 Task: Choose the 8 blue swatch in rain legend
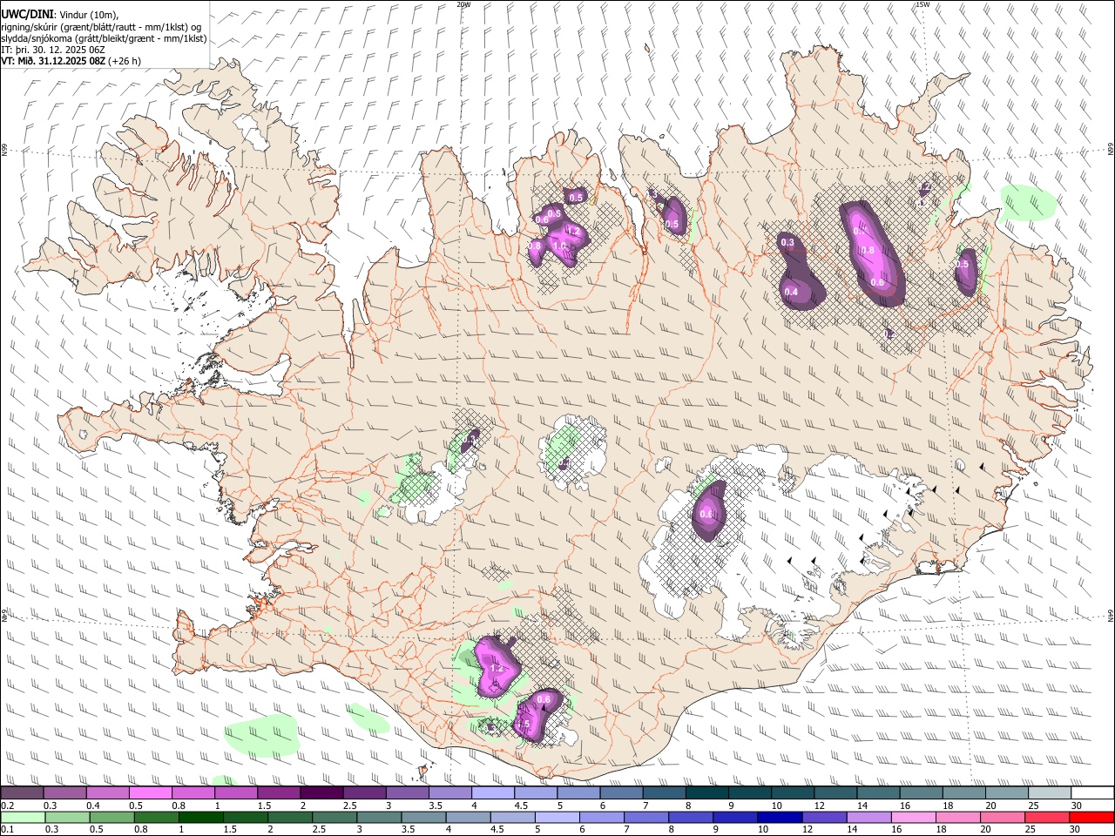690,817
